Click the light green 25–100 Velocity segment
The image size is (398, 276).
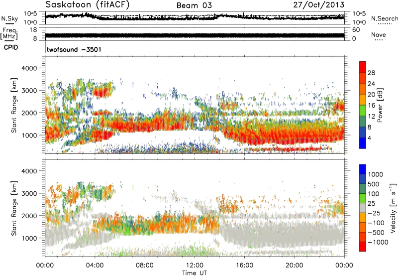point(363,198)
